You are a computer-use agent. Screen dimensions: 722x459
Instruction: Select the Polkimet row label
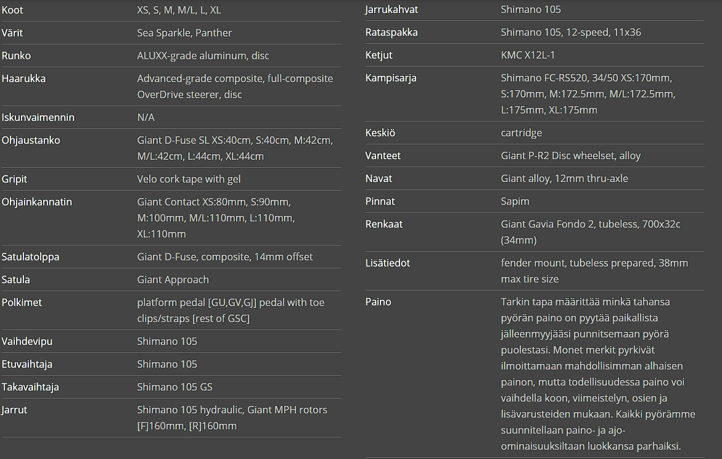pos(22,302)
